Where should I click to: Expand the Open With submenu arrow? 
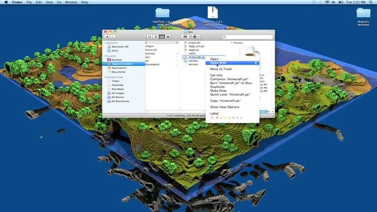[x=256, y=63]
